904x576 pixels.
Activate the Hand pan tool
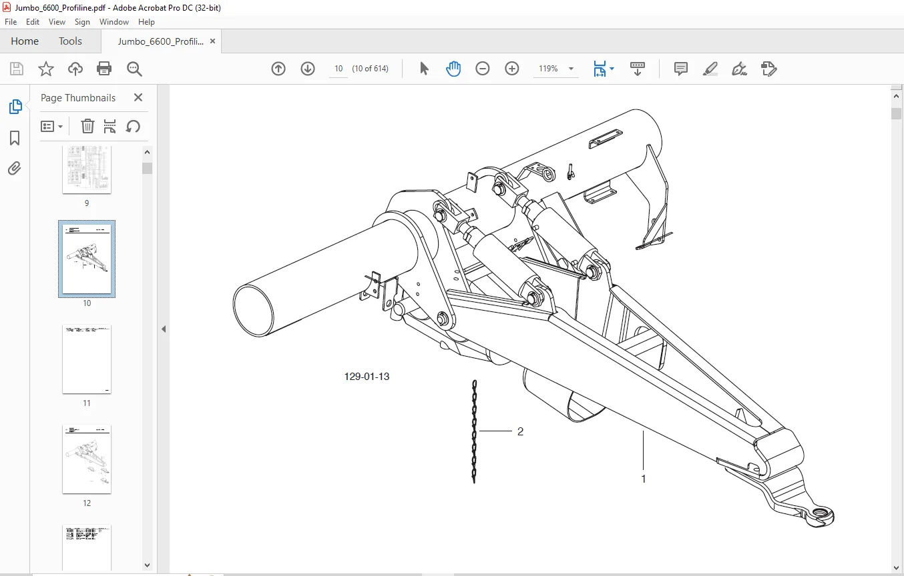click(453, 69)
